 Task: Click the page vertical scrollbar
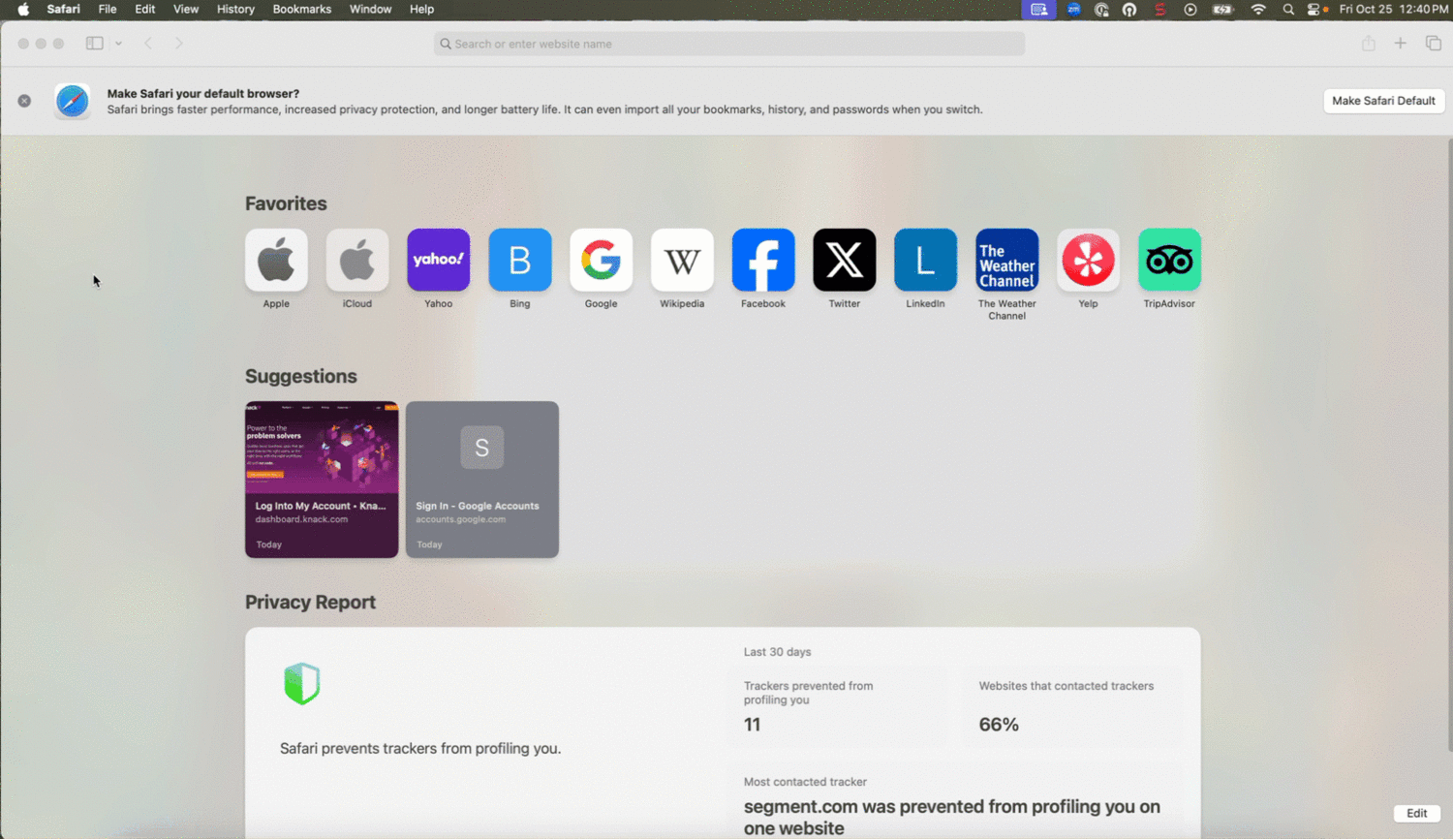(1449, 446)
